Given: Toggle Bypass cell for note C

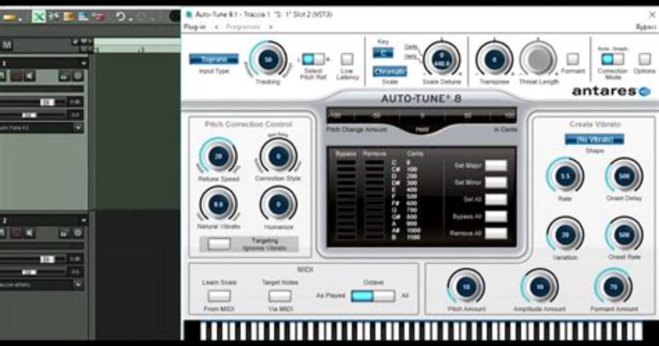Looking at the screenshot, I should tap(346, 163).
